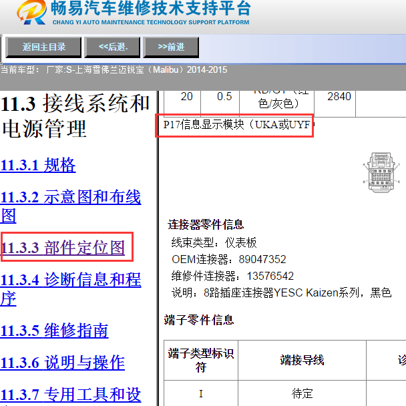Viewport: 406px width, 406px height.
Task: Click the 端子零件信息 heading
Action: point(199,320)
